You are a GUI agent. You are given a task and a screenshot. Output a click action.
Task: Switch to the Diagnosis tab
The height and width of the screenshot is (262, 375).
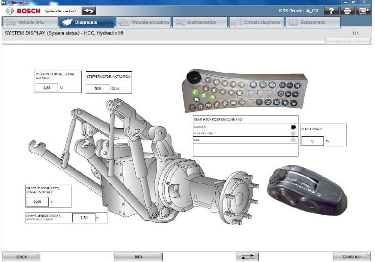pos(86,22)
